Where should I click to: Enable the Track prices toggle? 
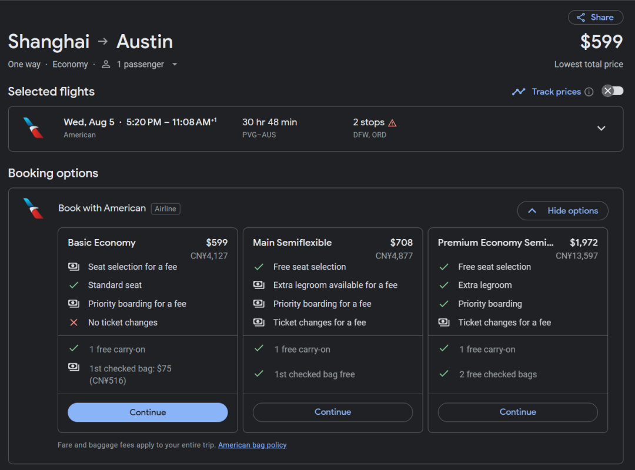(612, 91)
